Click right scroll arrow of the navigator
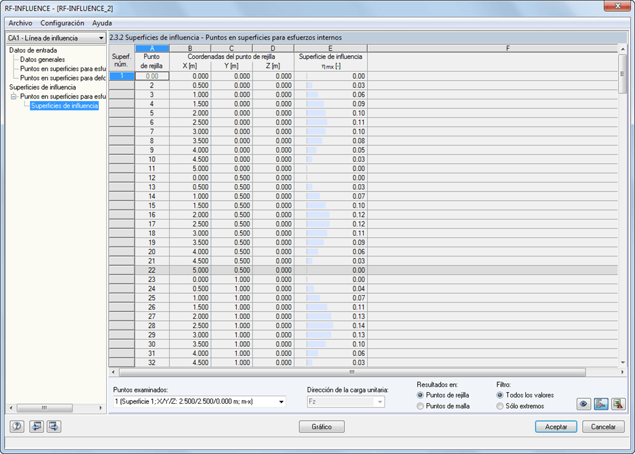The width and height of the screenshot is (635, 454). click(x=100, y=408)
